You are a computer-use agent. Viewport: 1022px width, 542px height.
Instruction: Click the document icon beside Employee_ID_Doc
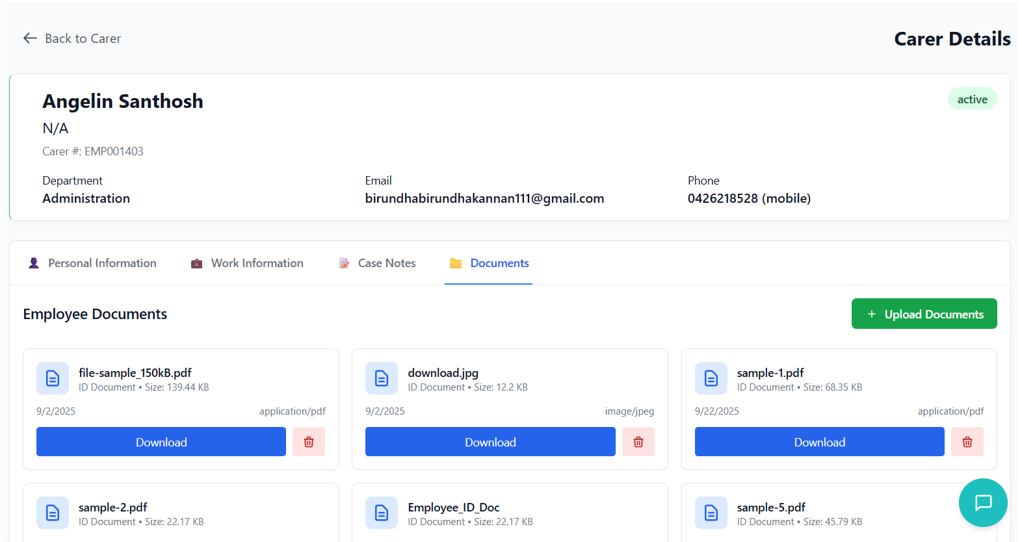(x=382, y=513)
